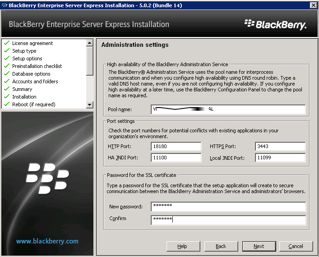The width and height of the screenshot is (319, 257).
Task: Click the large BlackBerry emblem in sidebar
Action: (47, 179)
